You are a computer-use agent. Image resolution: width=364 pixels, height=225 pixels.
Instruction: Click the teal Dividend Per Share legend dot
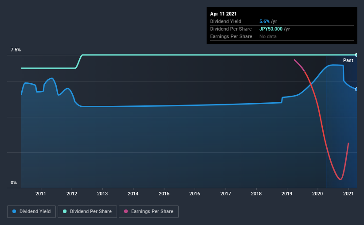(x=65, y=211)
